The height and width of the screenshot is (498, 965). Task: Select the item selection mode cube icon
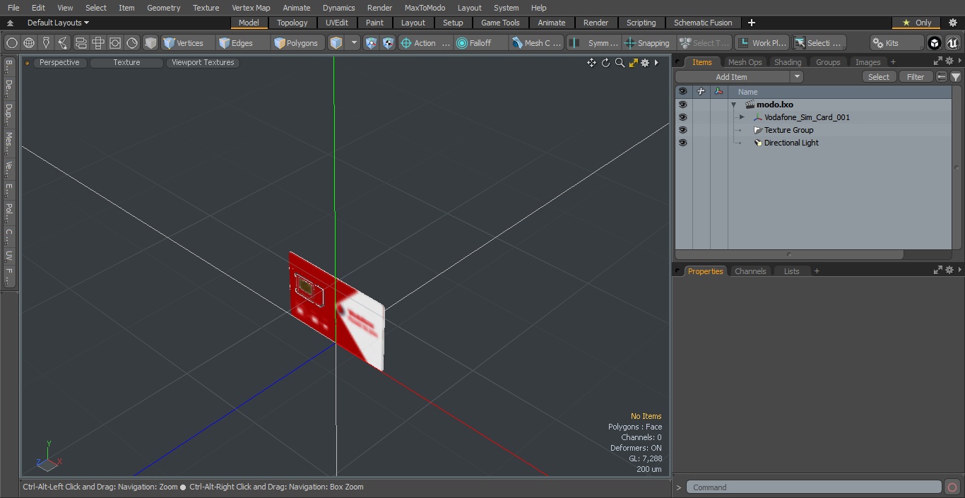click(x=336, y=43)
